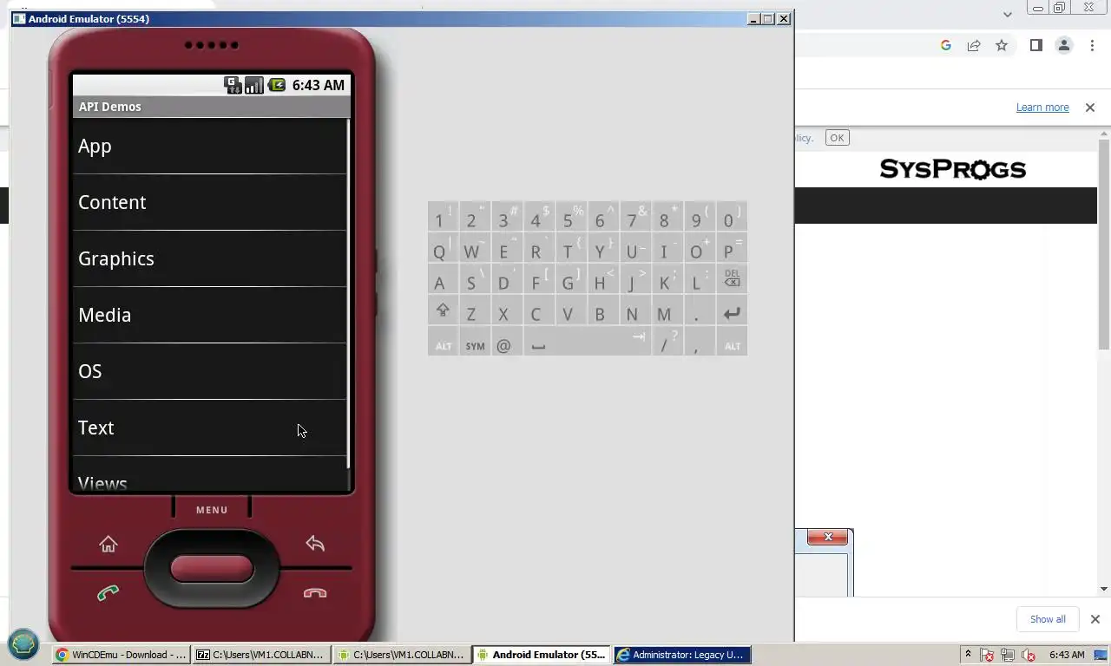
Task: Click the 1 key on emulator keyboard
Action: [x=443, y=217]
